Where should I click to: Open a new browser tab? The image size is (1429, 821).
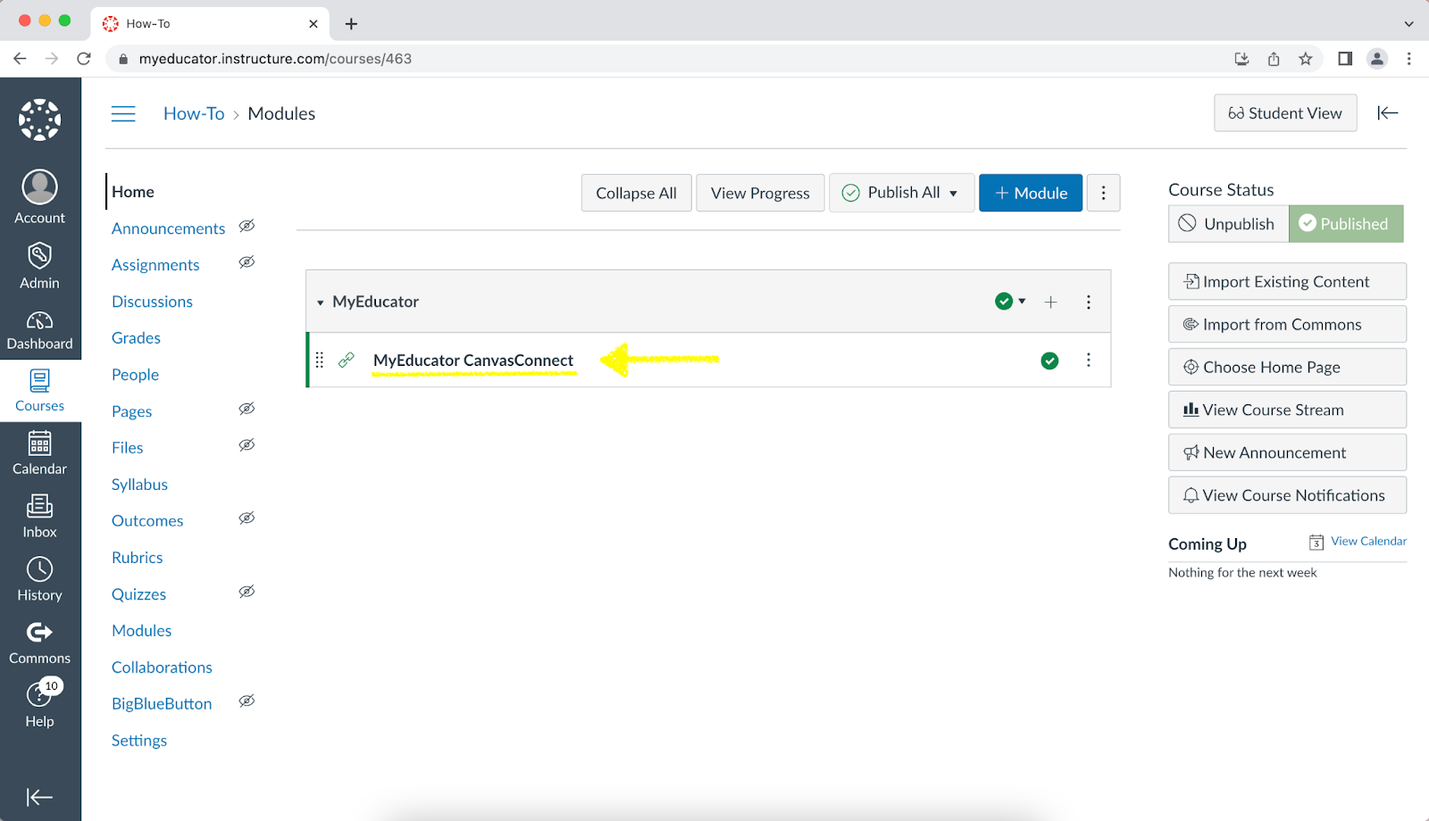tap(352, 24)
